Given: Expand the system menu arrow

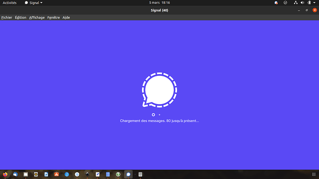Looking at the screenshot, I should [314, 3].
